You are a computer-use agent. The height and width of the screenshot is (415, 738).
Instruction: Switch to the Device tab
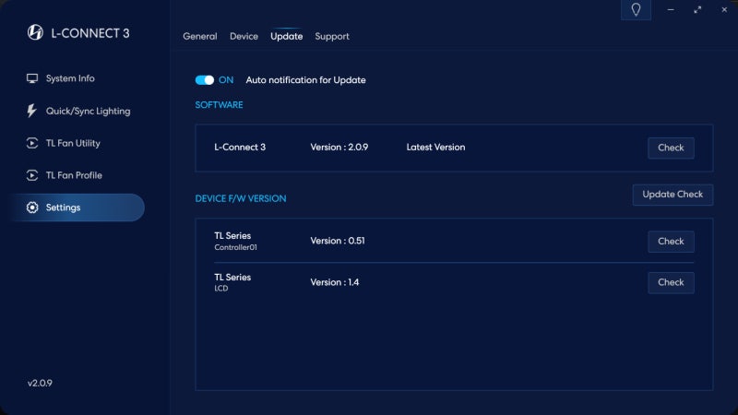[244, 36]
